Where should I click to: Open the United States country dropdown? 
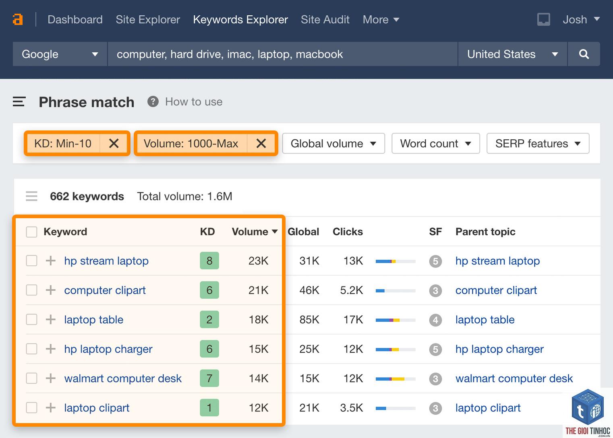(512, 54)
